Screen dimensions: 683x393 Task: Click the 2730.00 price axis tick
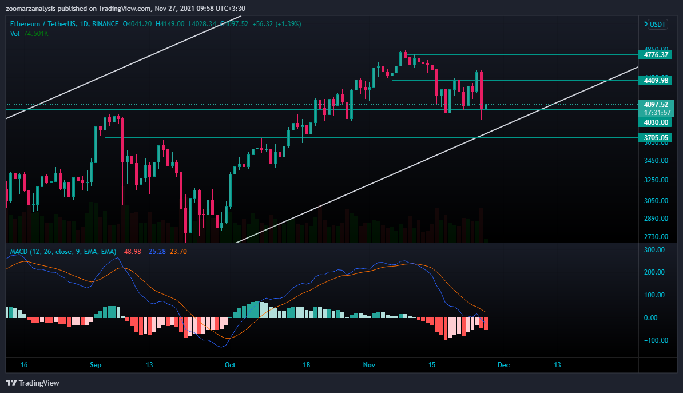point(656,237)
